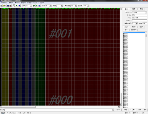The height and width of the screenshot is (114, 148).
Task: Open the Grid value dropdown
Action: point(50,6)
